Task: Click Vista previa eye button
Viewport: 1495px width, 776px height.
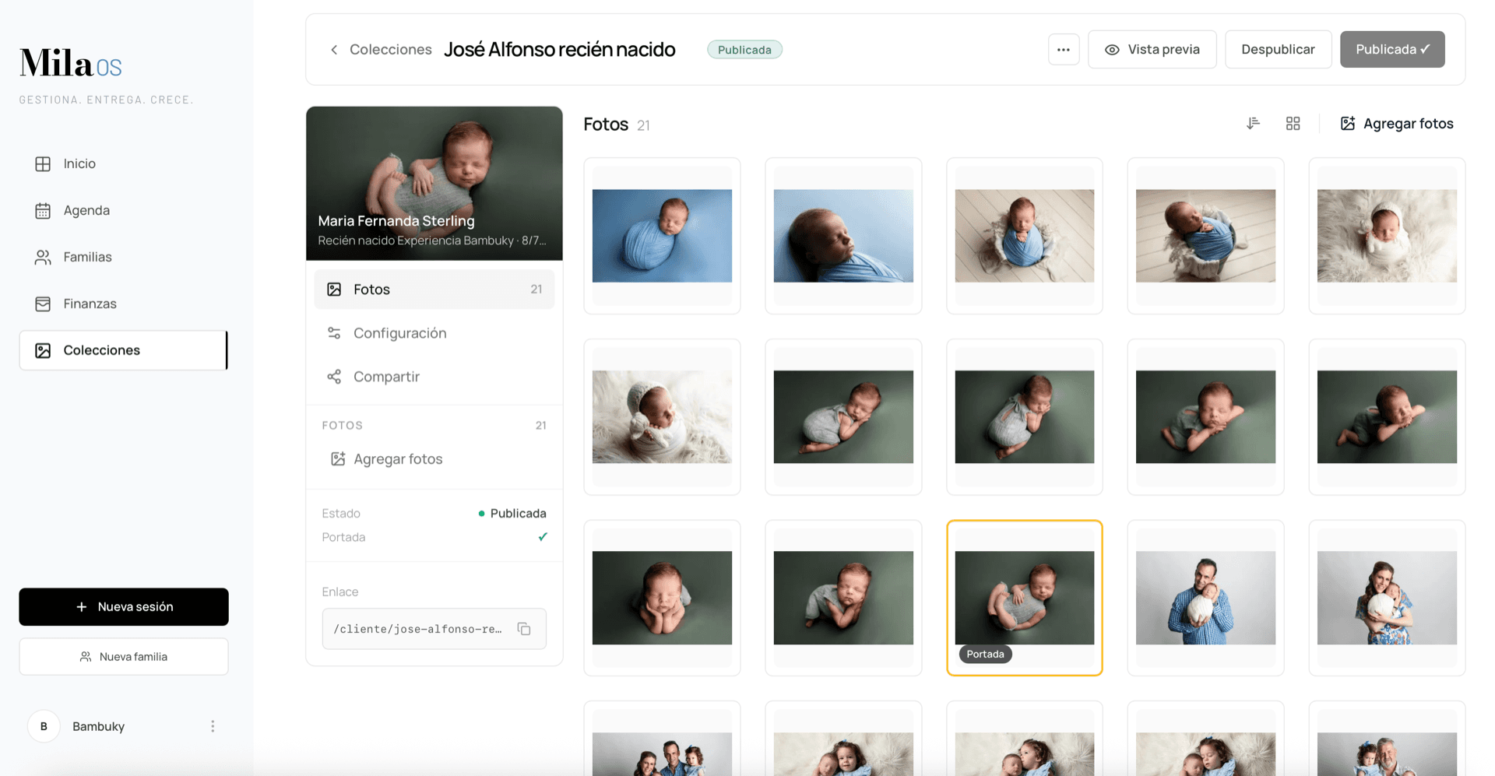Action: 1152,49
